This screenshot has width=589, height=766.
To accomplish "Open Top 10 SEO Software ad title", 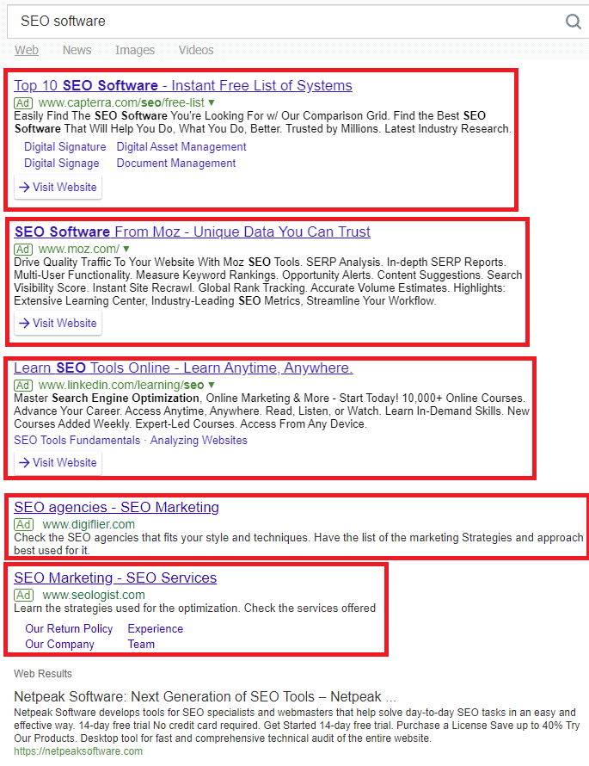I will [x=183, y=85].
